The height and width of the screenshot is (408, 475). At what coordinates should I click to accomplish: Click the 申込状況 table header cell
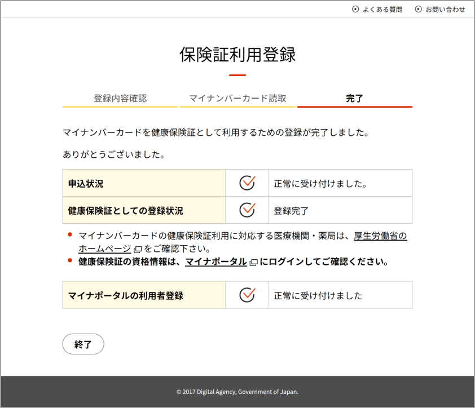[144, 183]
